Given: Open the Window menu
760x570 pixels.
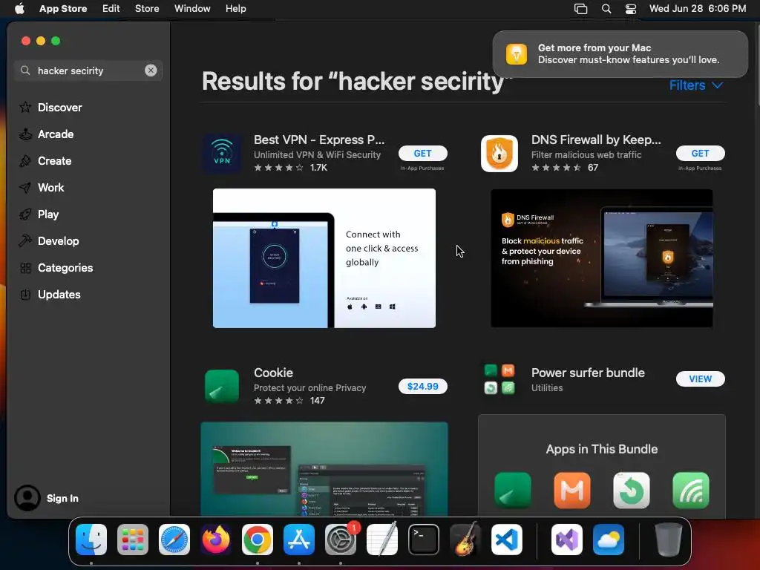Looking at the screenshot, I should (192, 8).
